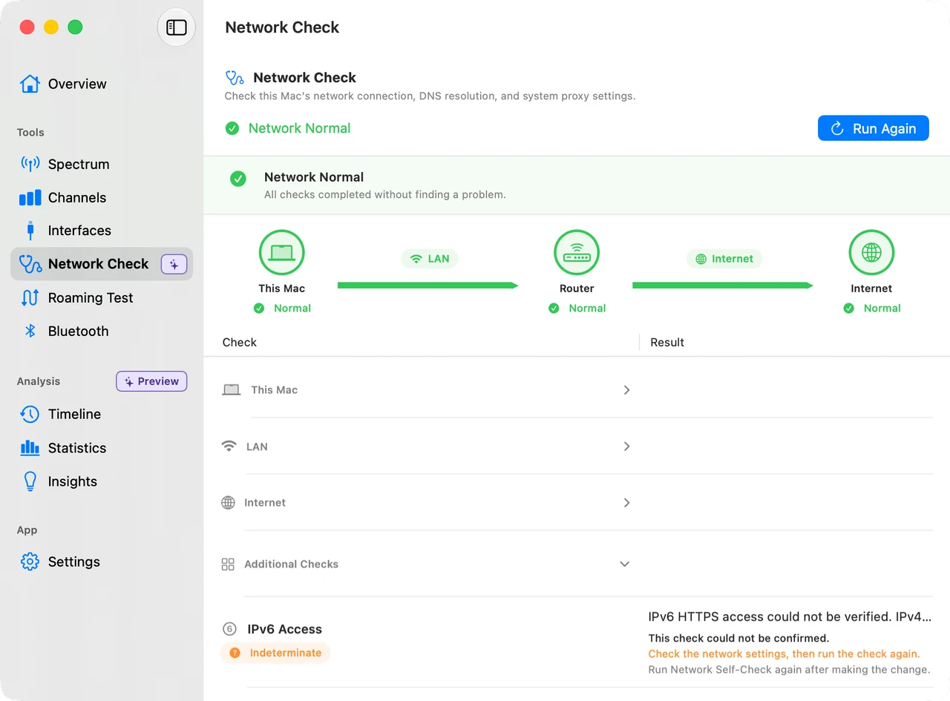This screenshot has width=950, height=701.
Task: Click the Network Check stethoscope sidebar icon
Action: tap(30, 264)
